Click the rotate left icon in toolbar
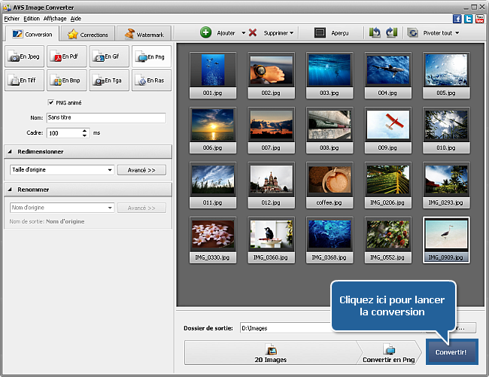This screenshot has width=489, height=377. point(375,33)
